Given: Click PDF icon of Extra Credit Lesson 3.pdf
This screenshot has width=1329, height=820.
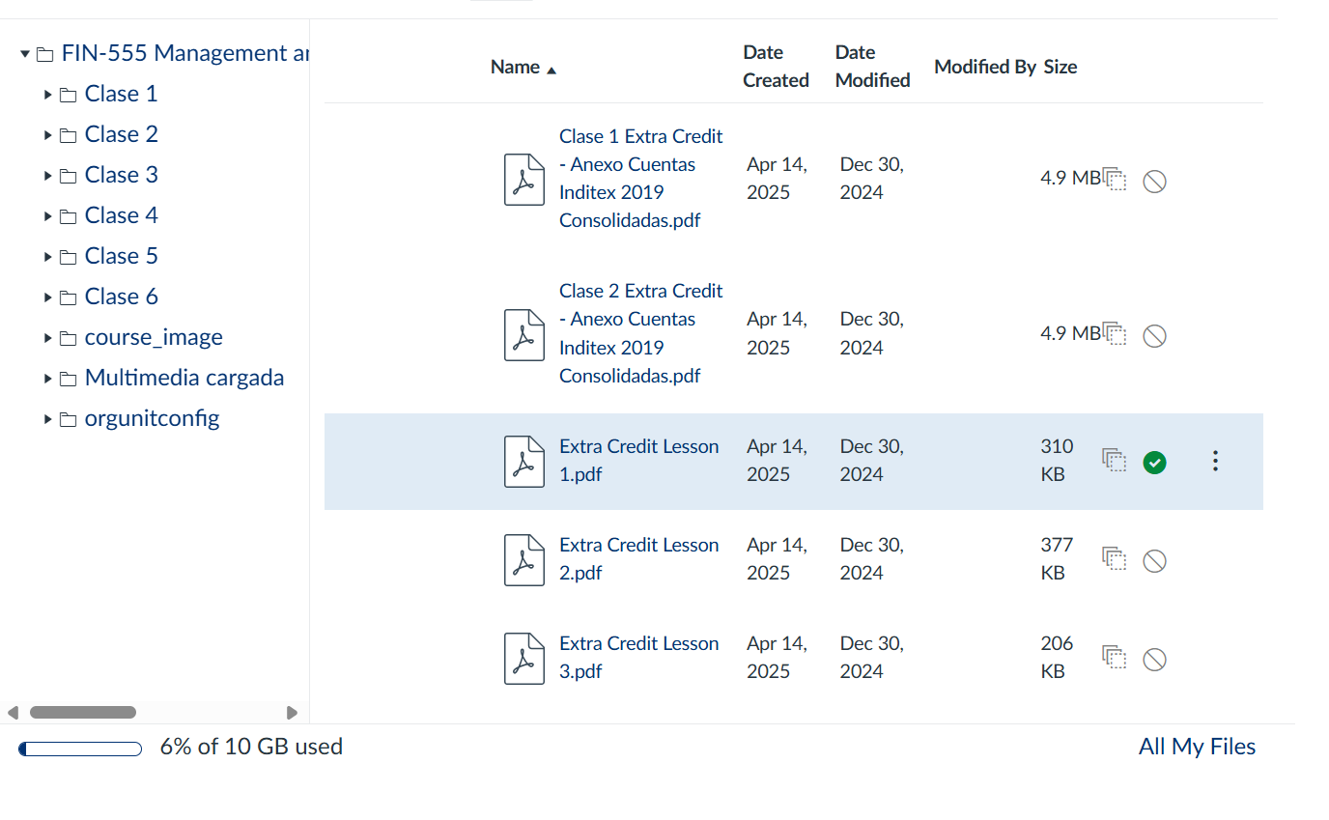Looking at the screenshot, I should point(523,659).
